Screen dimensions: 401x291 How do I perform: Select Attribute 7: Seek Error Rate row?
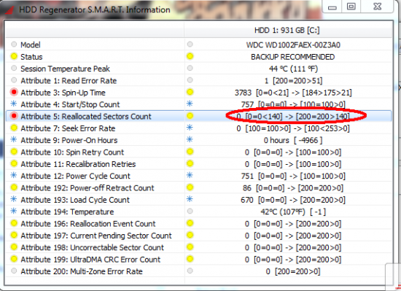(199, 128)
